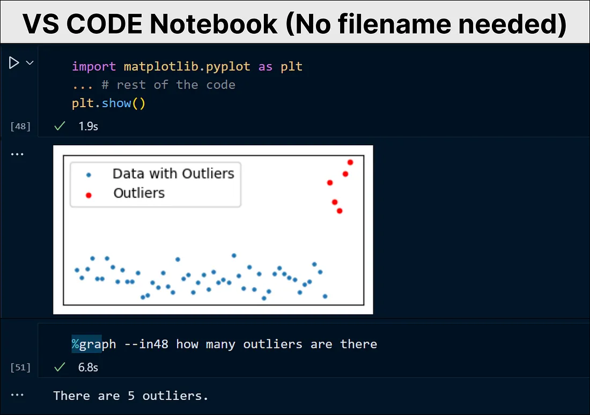Click the 'how many outliers are there' prompt text
The width and height of the screenshot is (590, 415).
[x=277, y=344]
